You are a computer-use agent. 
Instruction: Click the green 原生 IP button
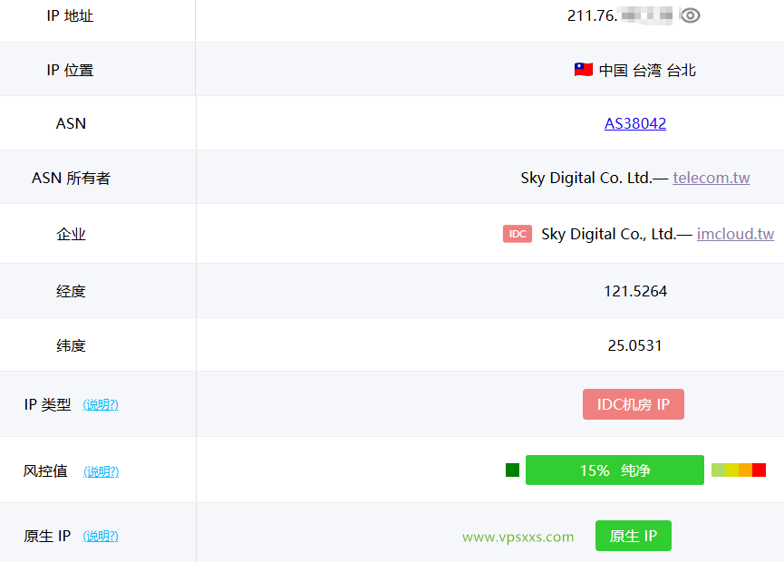click(633, 536)
